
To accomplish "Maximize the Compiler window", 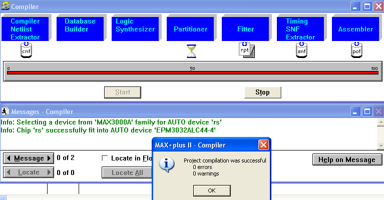I will tap(367, 6).
